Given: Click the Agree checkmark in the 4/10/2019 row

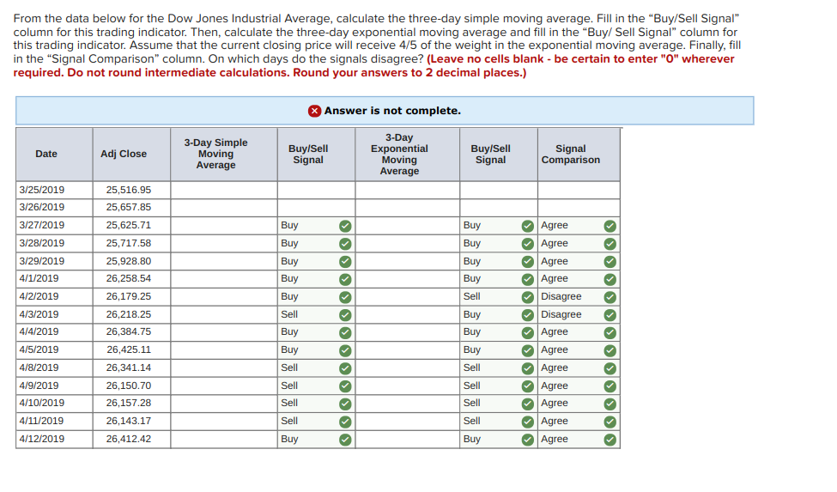Looking at the screenshot, I should pyautogui.click(x=610, y=404).
